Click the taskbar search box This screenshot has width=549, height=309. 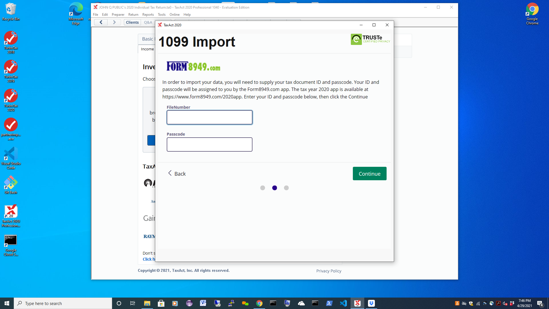tap(63, 303)
